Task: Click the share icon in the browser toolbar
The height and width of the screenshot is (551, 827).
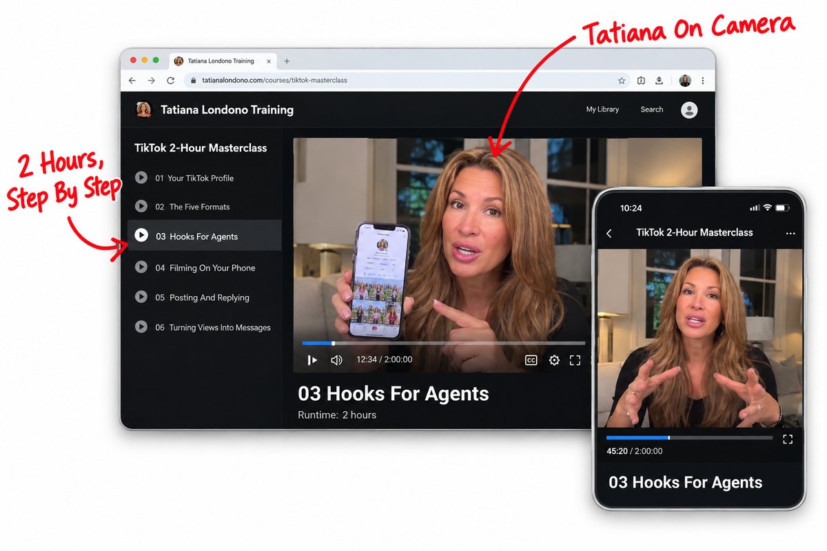Action: (x=660, y=81)
